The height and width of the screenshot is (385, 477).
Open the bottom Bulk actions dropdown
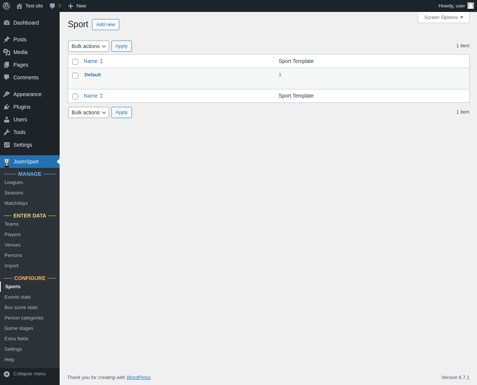tap(89, 112)
